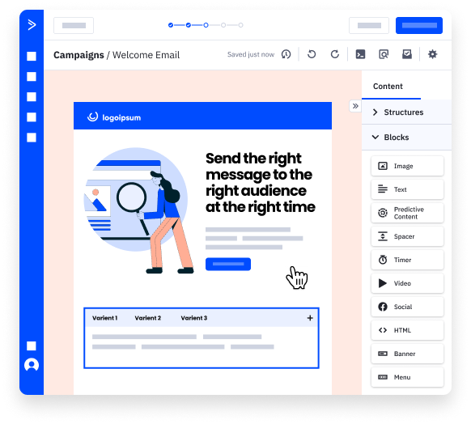Click the preview magnifier icon
The height and width of the screenshot is (424, 471).
tap(384, 54)
